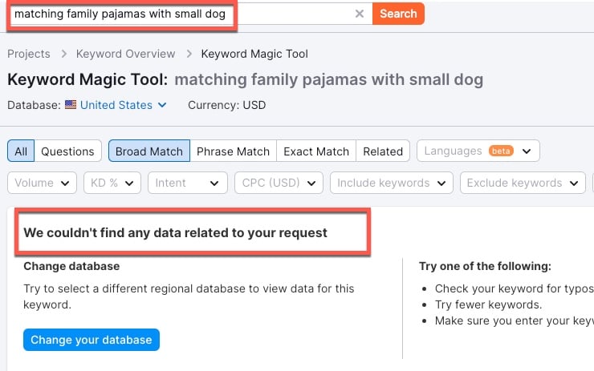
Task: Go to Keyword Overview breadcrumb
Action: (x=125, y=54)
